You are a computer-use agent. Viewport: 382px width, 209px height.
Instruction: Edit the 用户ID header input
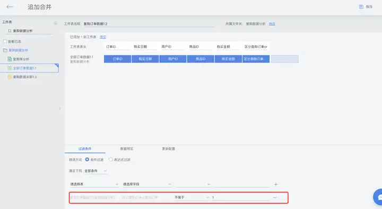click(173, 47)
